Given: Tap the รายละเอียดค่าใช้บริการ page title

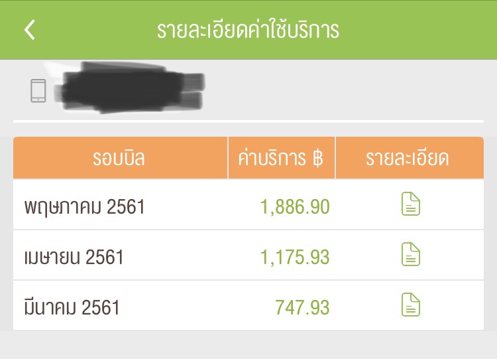Looking at the screenshot, I should (x=248, y=29).
